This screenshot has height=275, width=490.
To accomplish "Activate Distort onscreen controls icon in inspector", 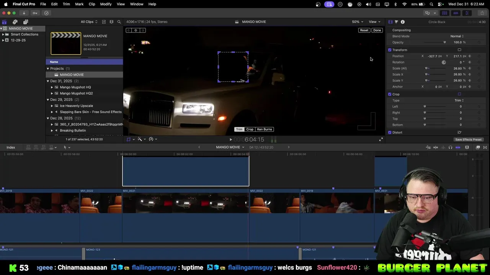I will tap(459, 132).
